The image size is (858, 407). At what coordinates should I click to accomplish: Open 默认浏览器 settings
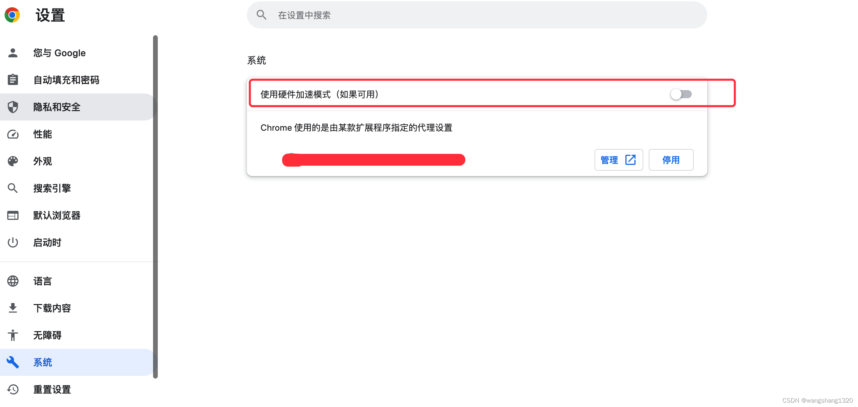tap(77, 215)
